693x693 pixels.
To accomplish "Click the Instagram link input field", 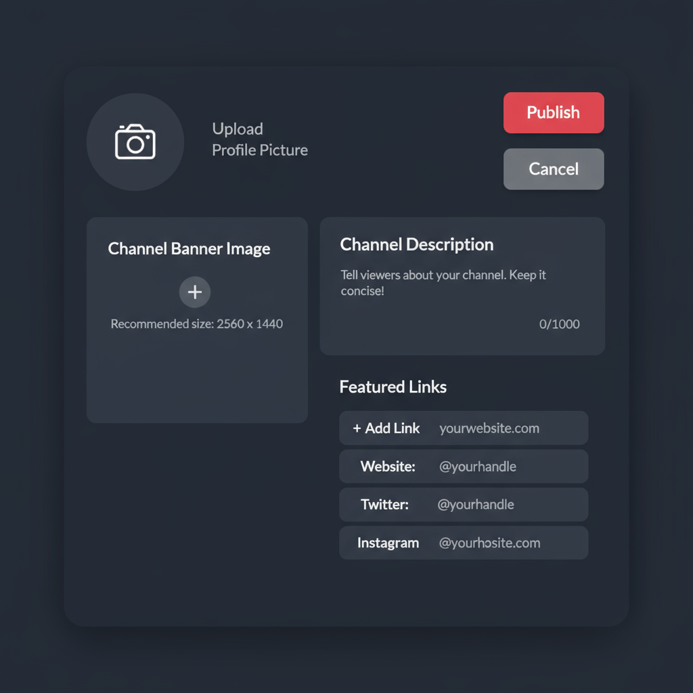I will pyautogui.click(x=490, y=543).
